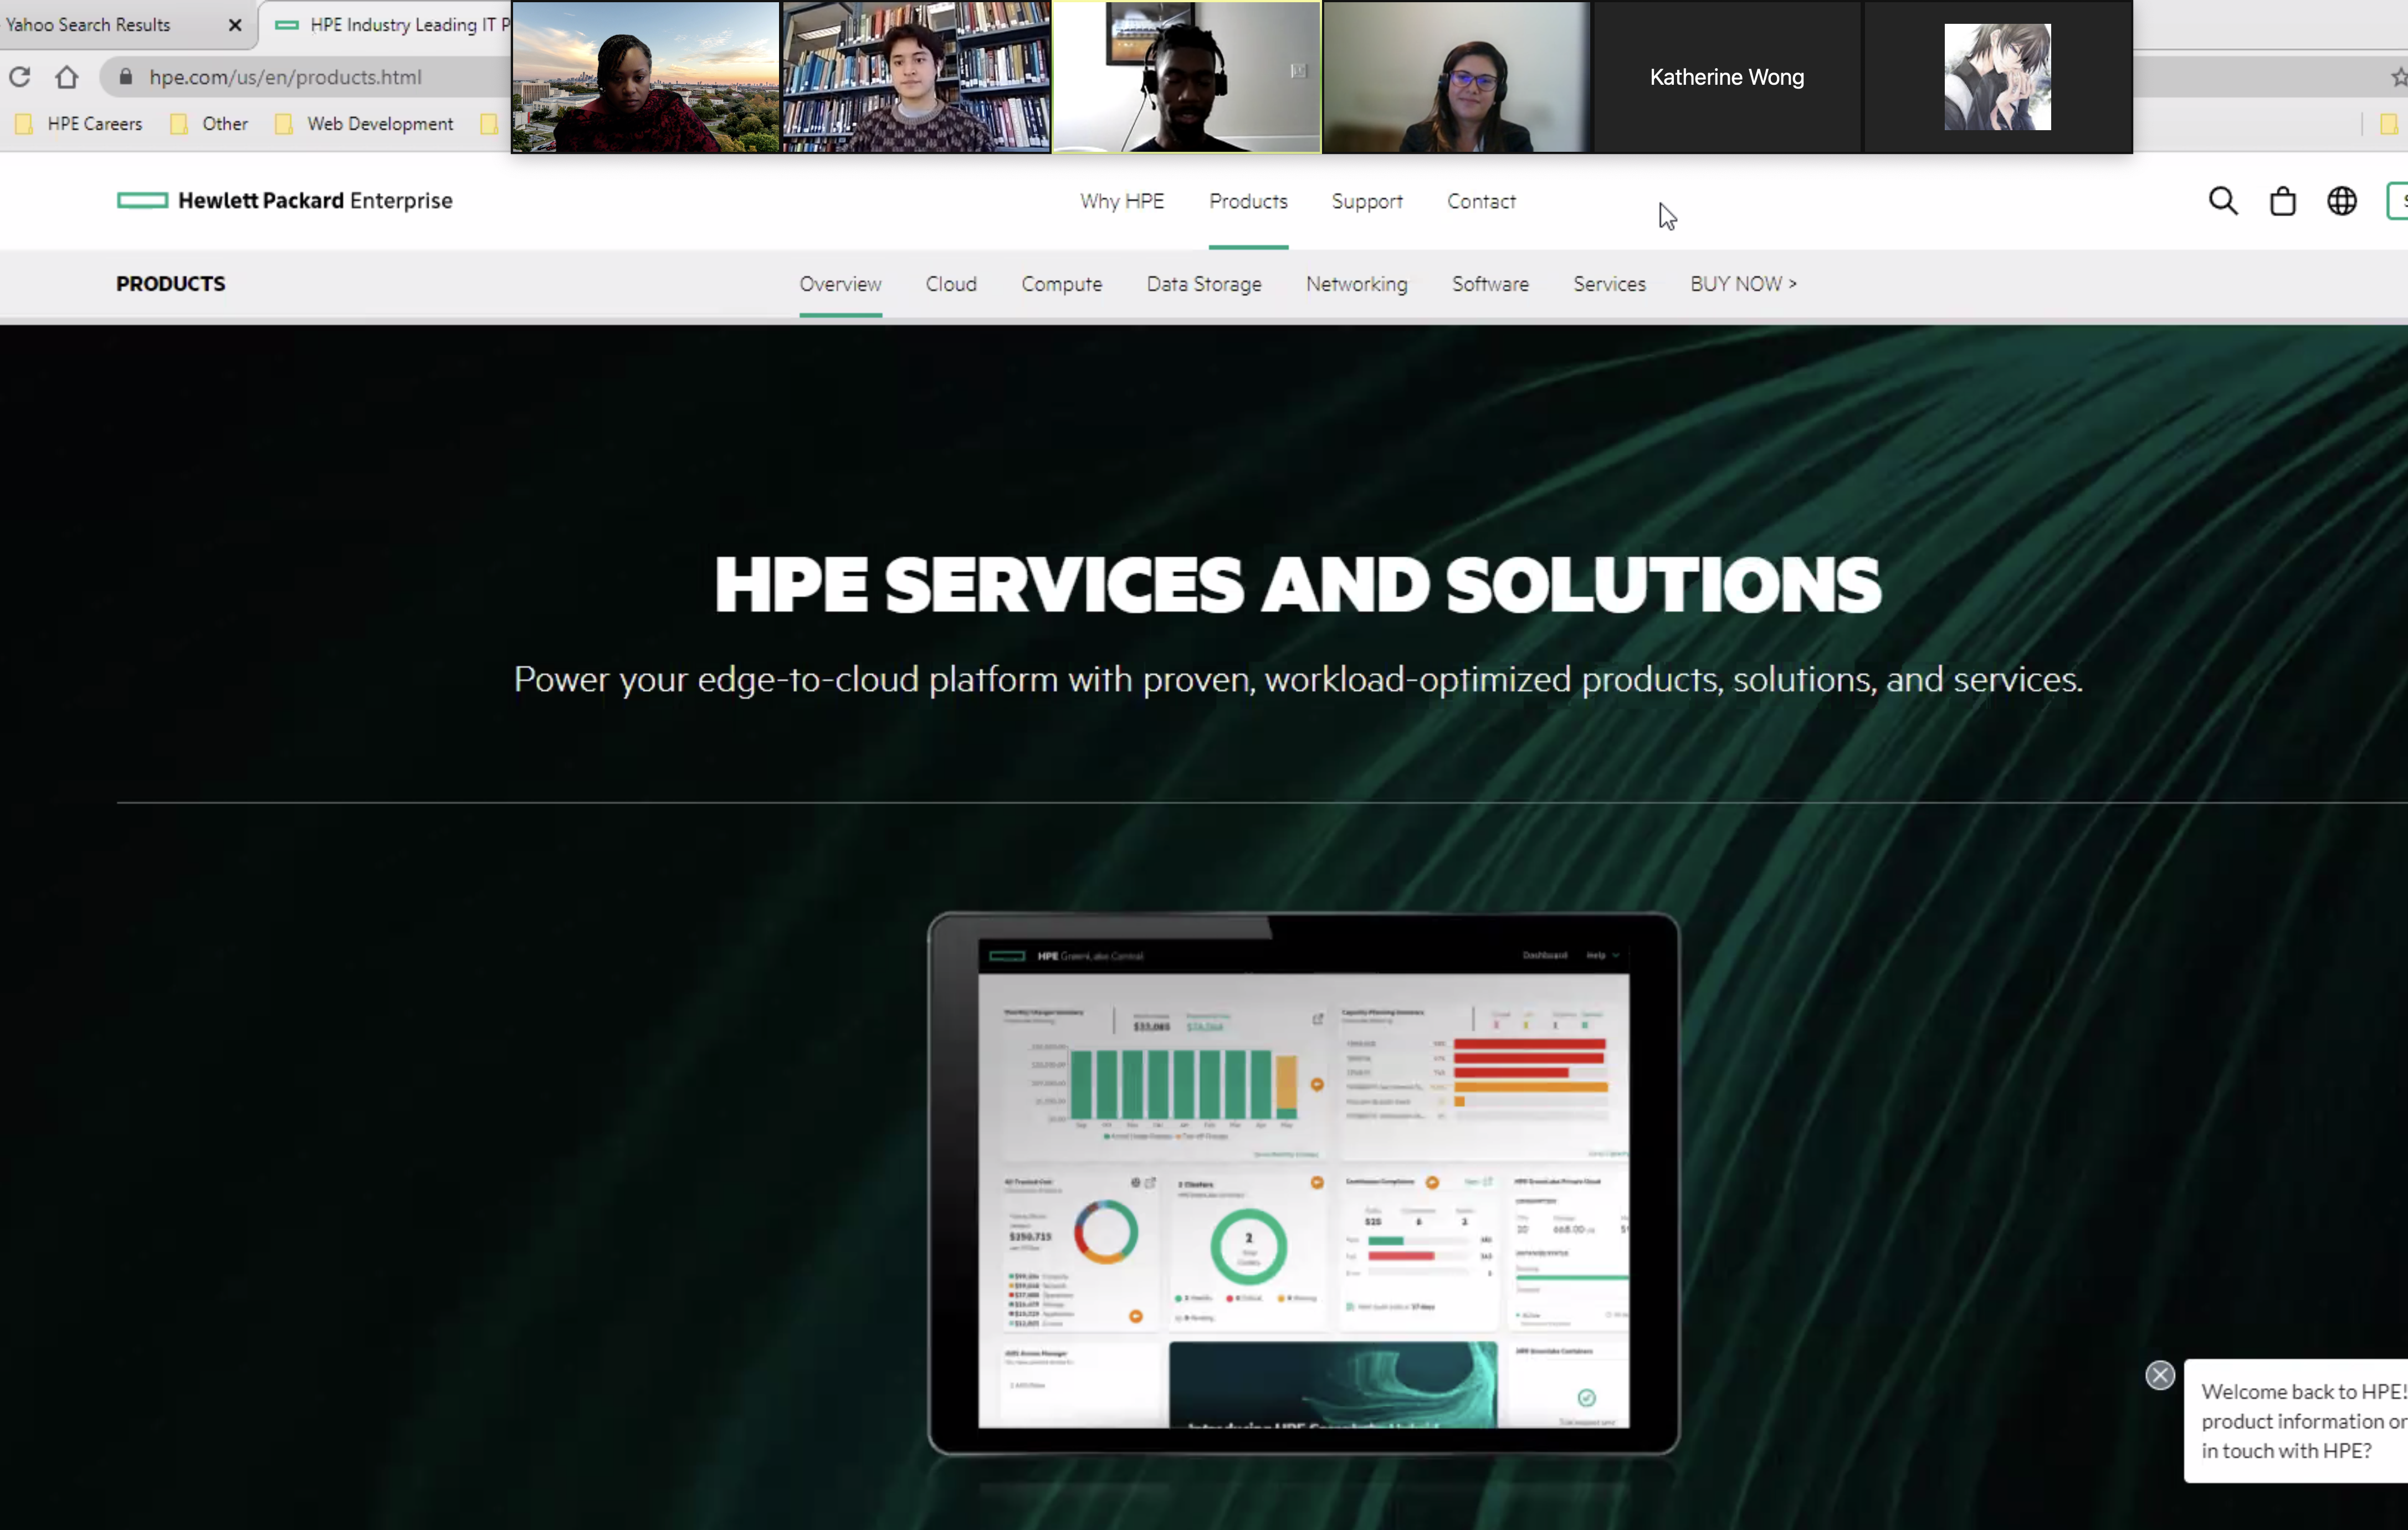This screenshot has height=1530, width=2408.
Task: Follow the BUY NOW link
Action: [1743, 284]
